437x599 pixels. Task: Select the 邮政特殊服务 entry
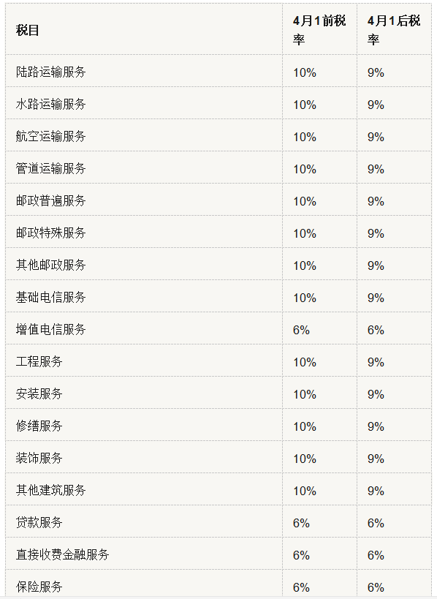(50, 233)
